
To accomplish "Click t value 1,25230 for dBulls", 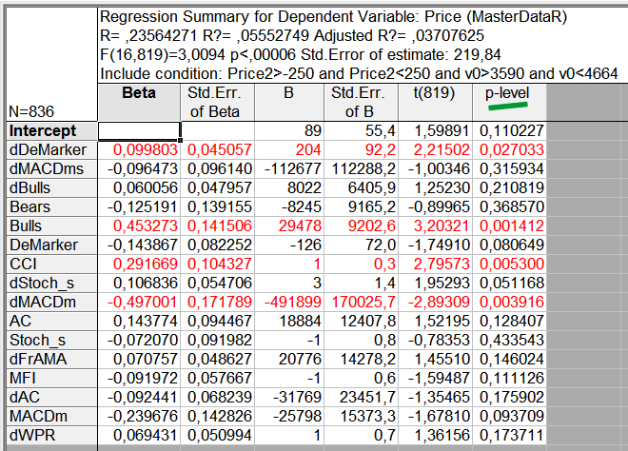I will (436, 187).
